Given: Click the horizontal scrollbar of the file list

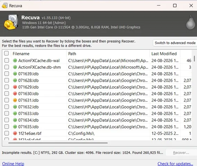Looking at the screenshot, I should 58,143.
